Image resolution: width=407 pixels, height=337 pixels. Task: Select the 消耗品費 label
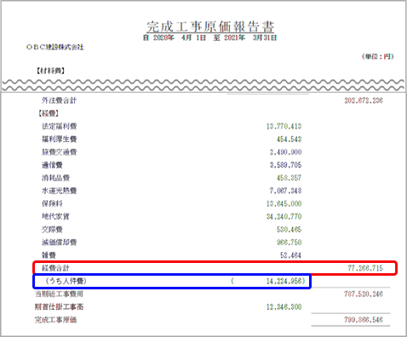tap(55, 178)
